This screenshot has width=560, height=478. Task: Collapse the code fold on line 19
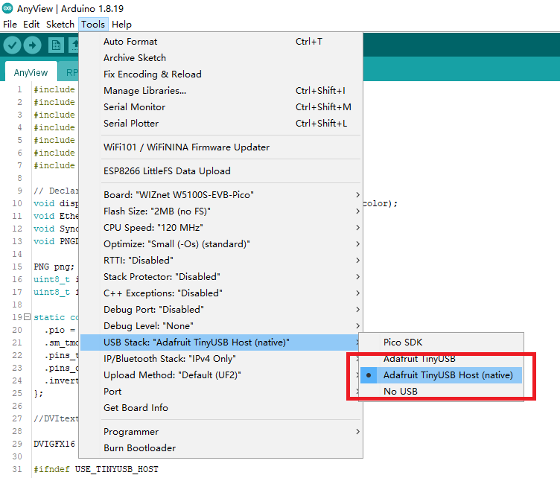pyautogui.click(x=27, y=316)
